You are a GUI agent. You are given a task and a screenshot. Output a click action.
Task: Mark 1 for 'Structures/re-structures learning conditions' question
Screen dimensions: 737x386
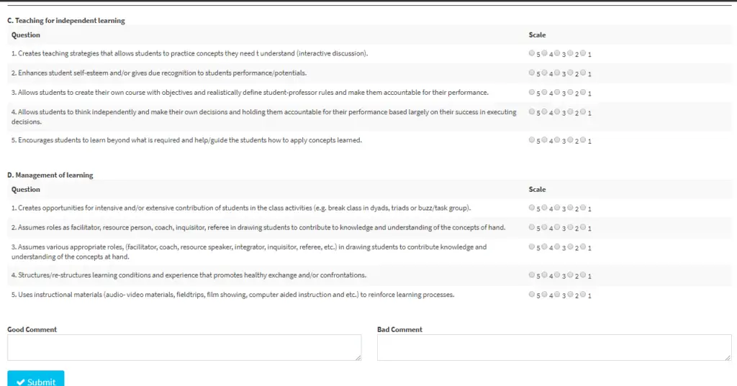[583, 275]
